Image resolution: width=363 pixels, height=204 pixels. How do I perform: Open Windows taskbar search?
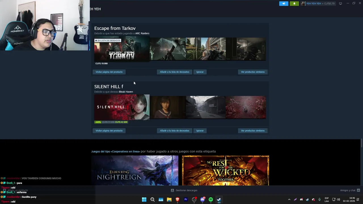click(x=153, y=199)
